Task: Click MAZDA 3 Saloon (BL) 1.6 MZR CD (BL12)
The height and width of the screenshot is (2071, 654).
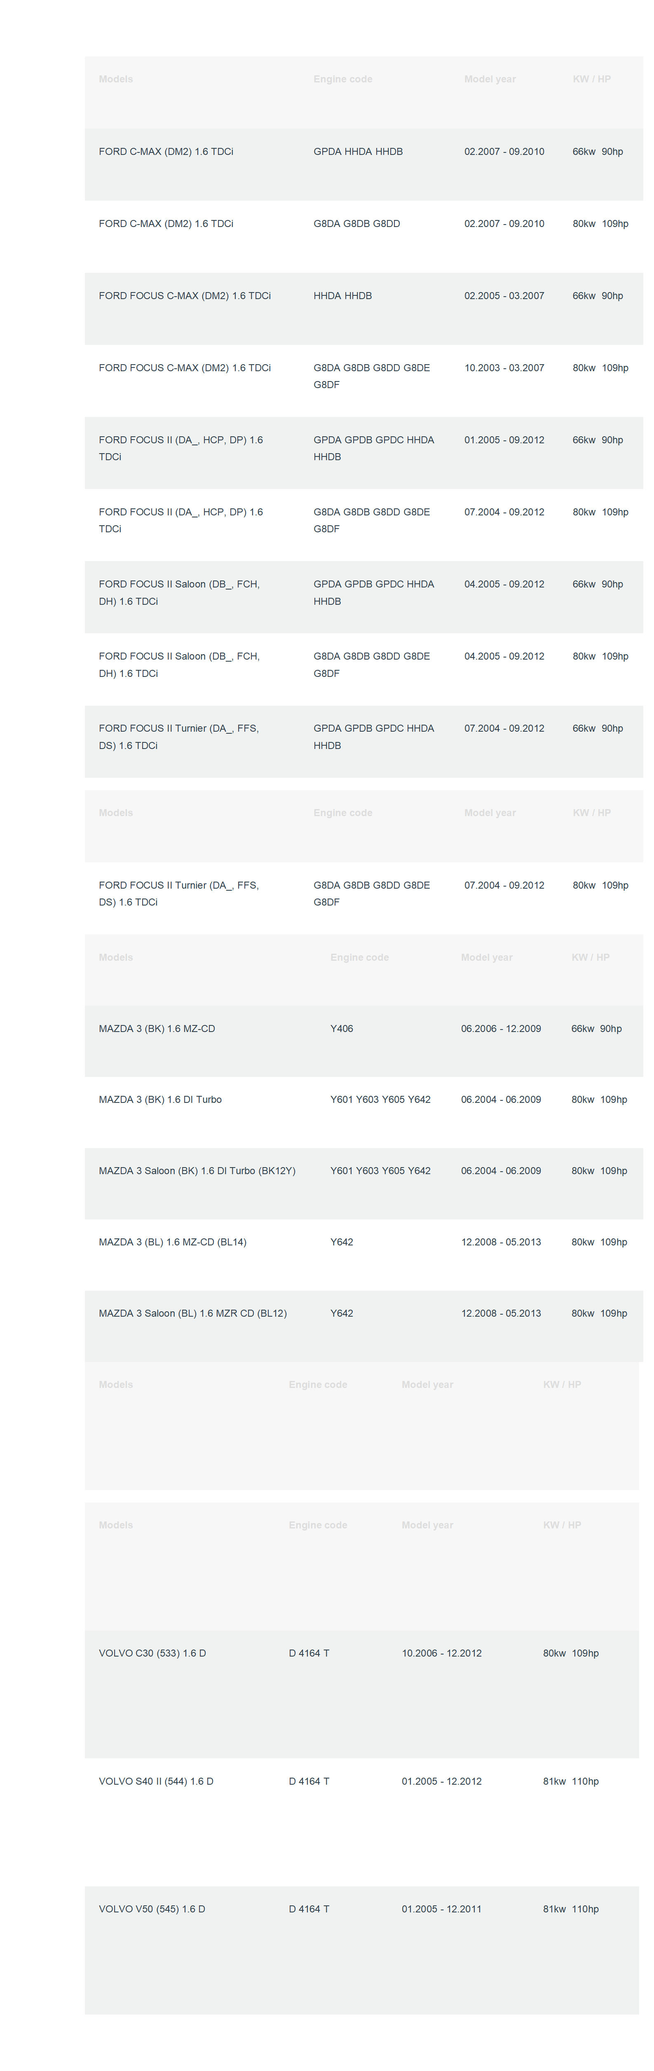Action: pyautogui.click(x=192, y=1313)
